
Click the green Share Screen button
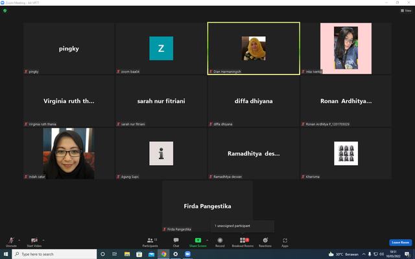198,242
